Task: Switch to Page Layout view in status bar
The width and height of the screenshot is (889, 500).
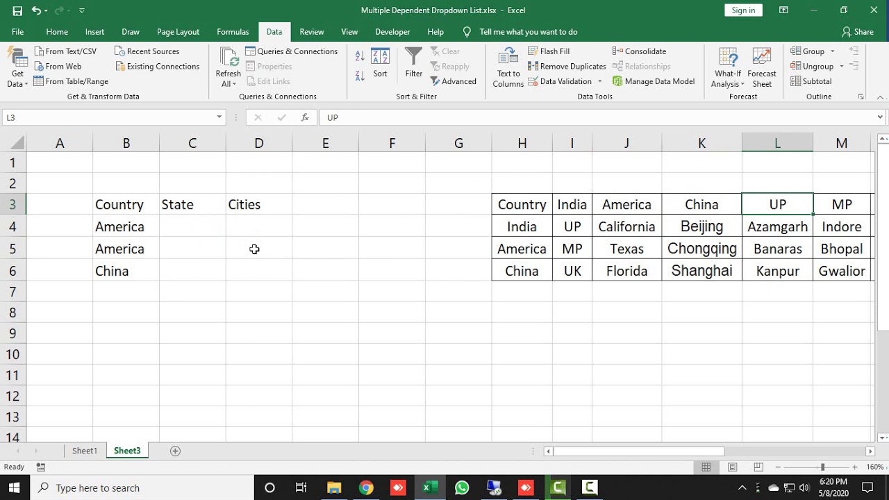Action: pos(732,467)
